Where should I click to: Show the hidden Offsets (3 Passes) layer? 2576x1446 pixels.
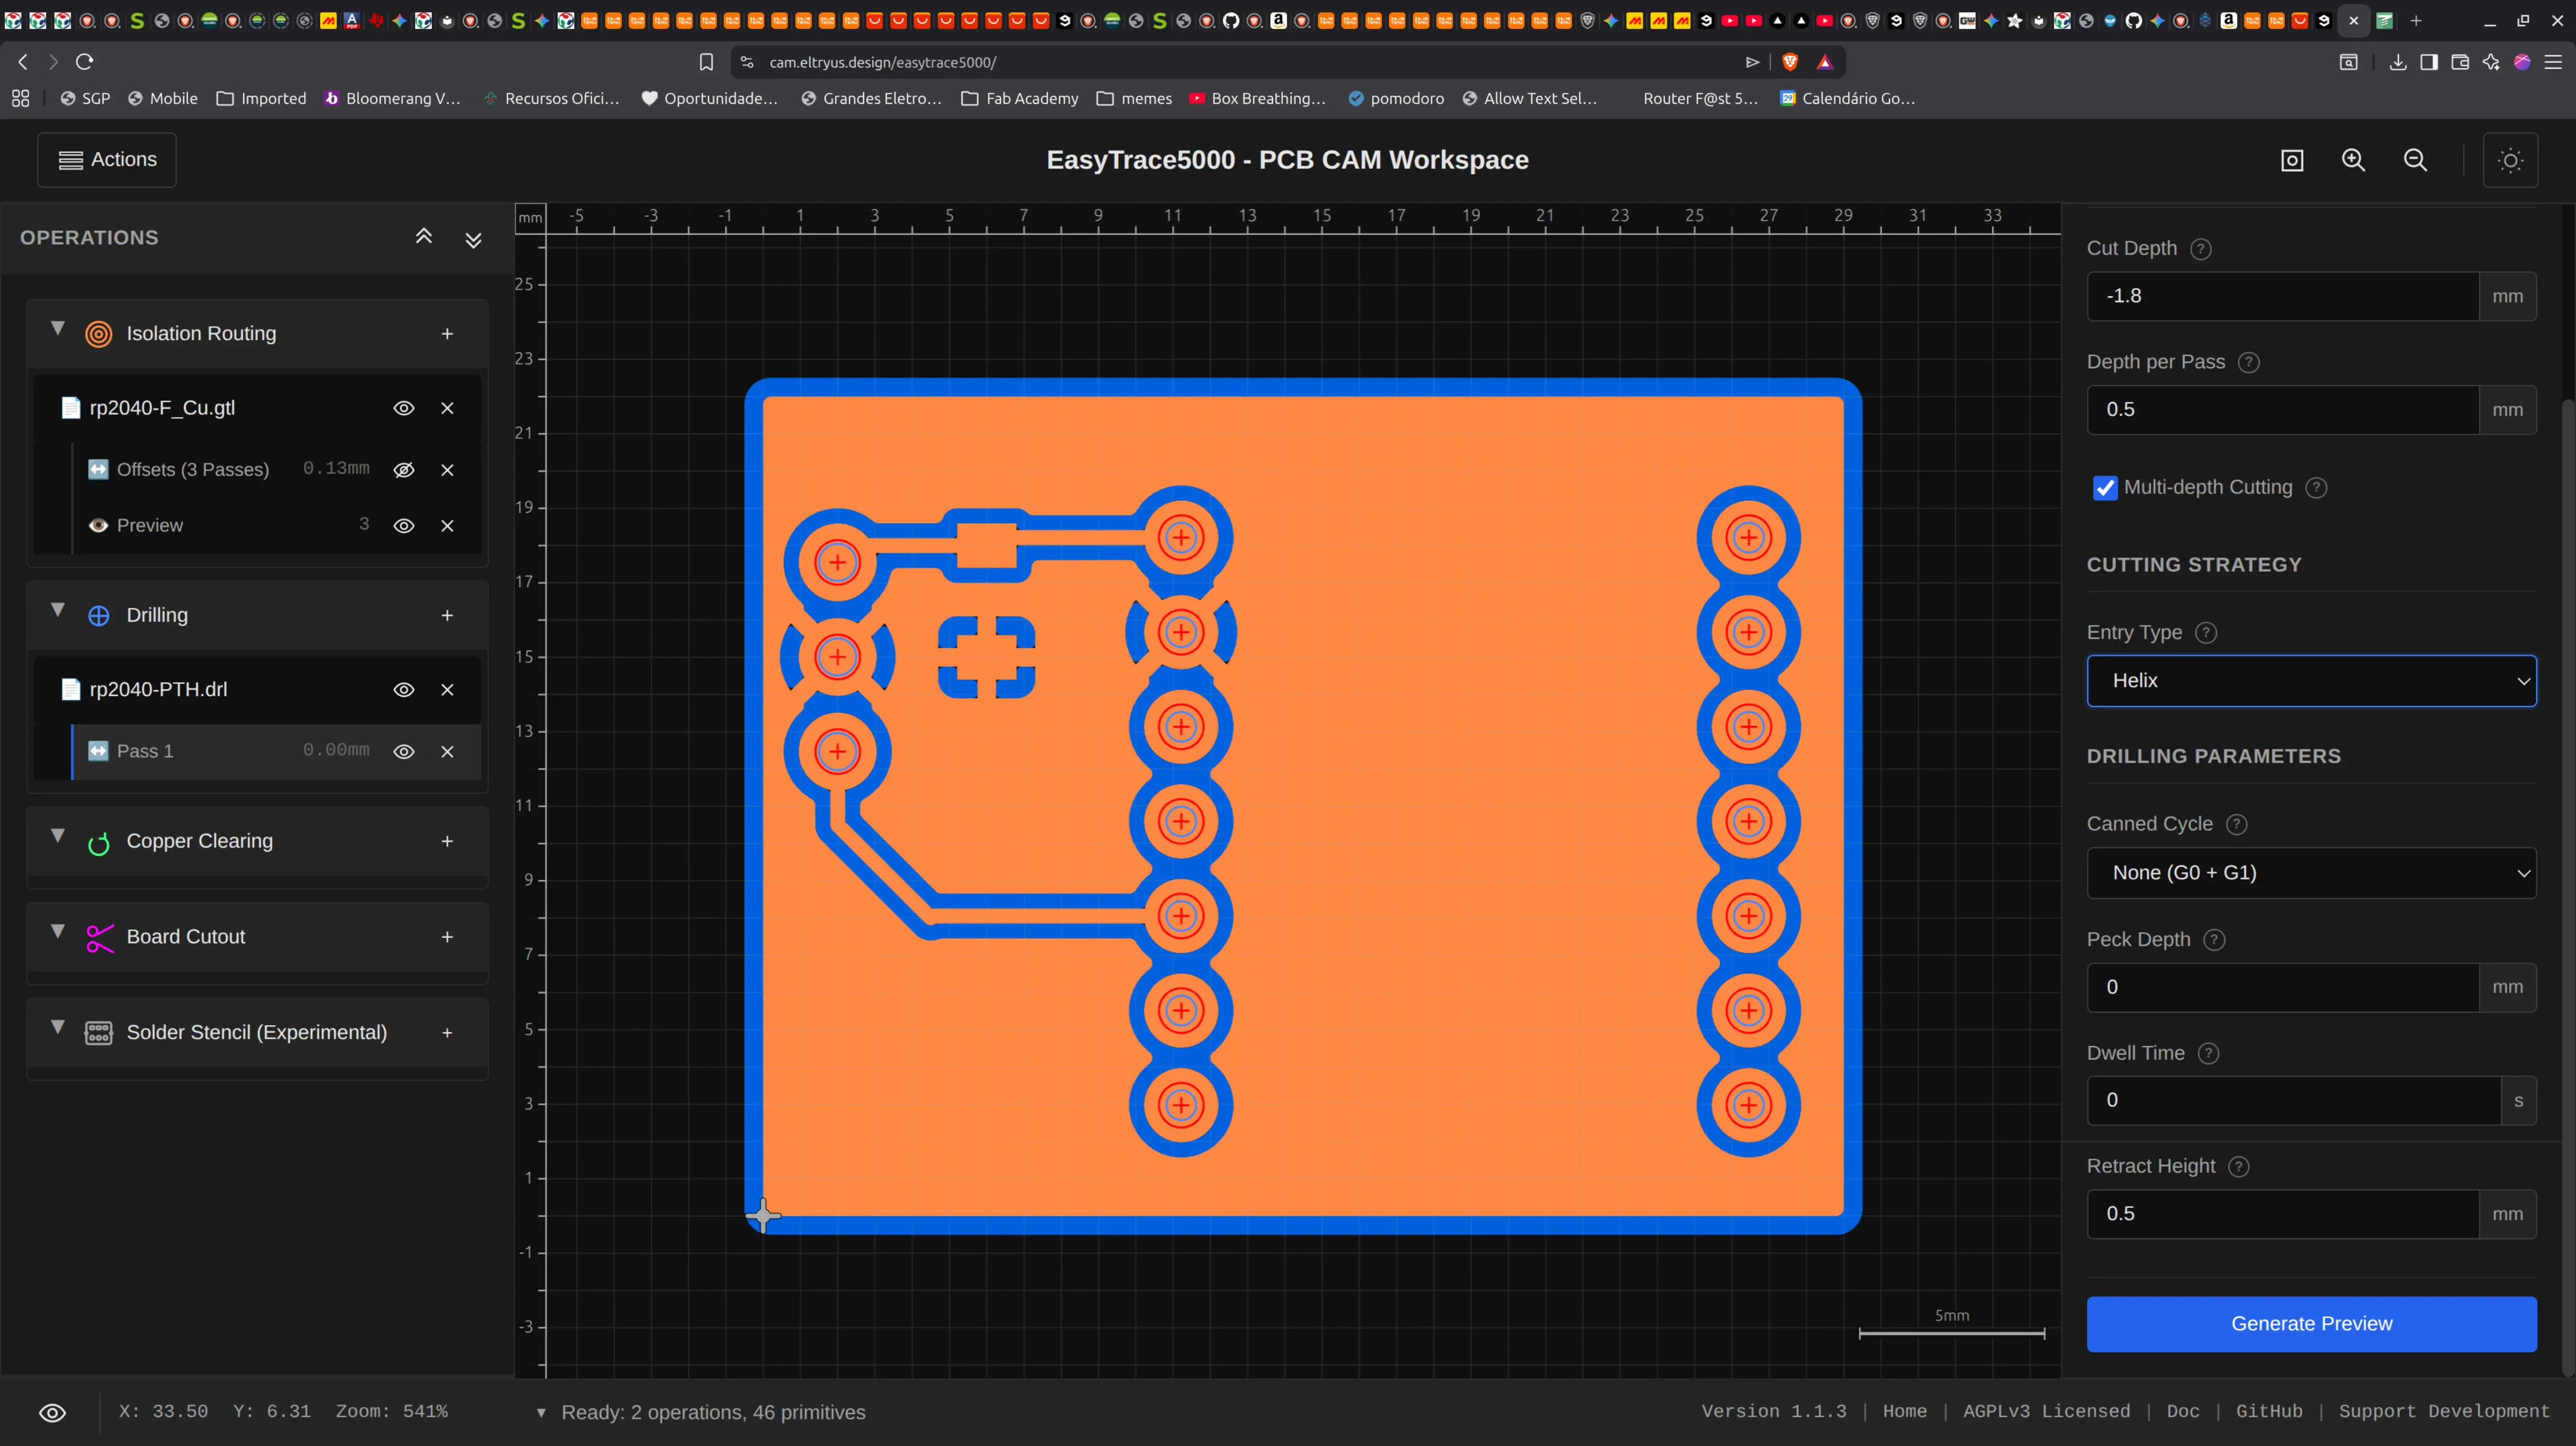pos(403,470)
